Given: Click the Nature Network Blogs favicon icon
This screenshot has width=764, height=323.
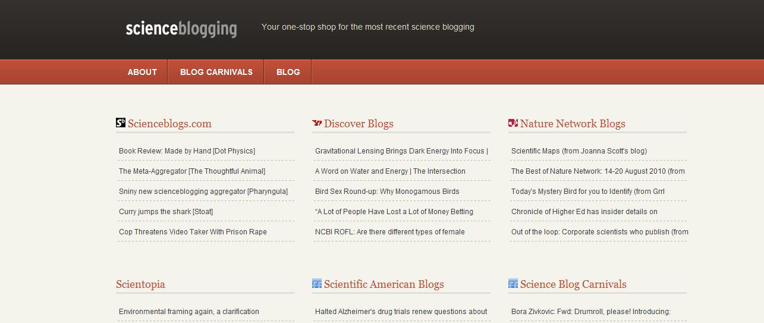Looking at the screenshot, I should click(513, 123).
